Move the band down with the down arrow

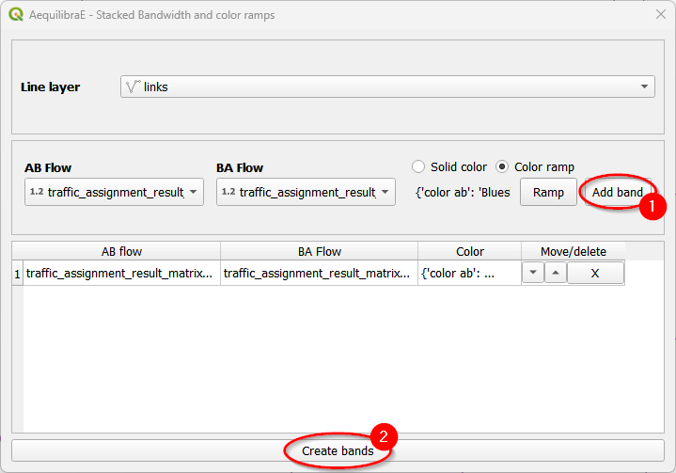pos(533,273)
